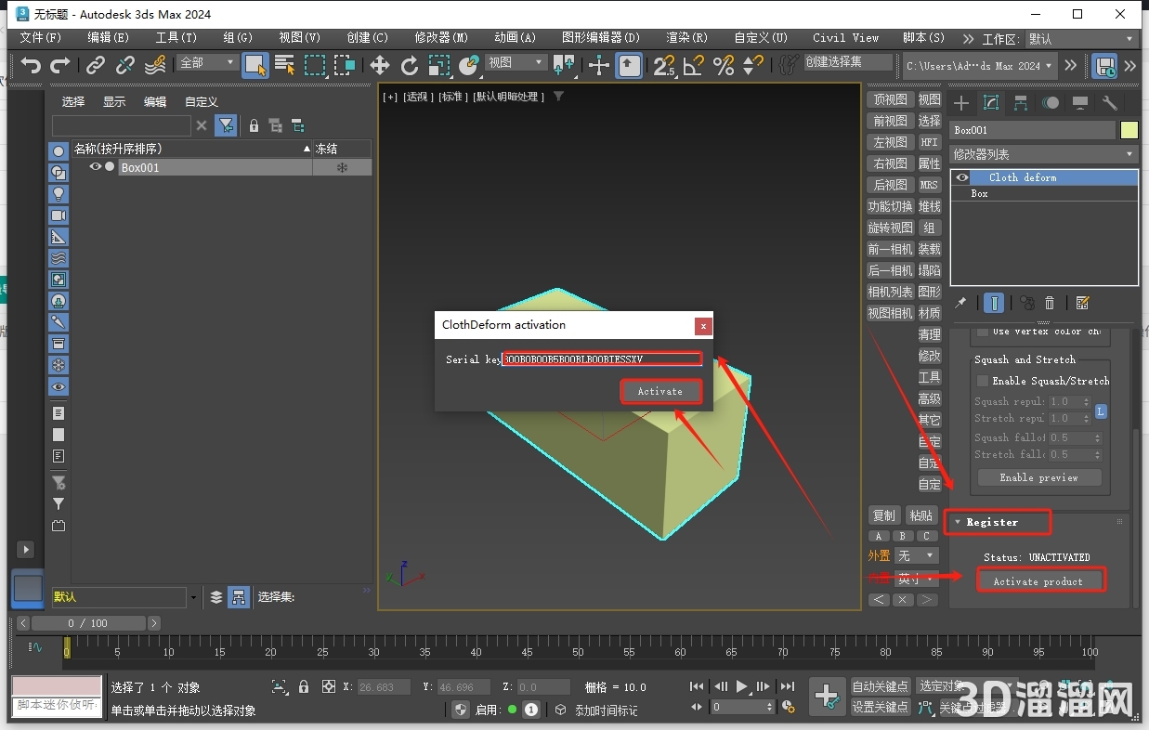Activate the Select and Scale tool
Image resolution: width=1149 pixels, height=730 pixels.
coord(439,65)
